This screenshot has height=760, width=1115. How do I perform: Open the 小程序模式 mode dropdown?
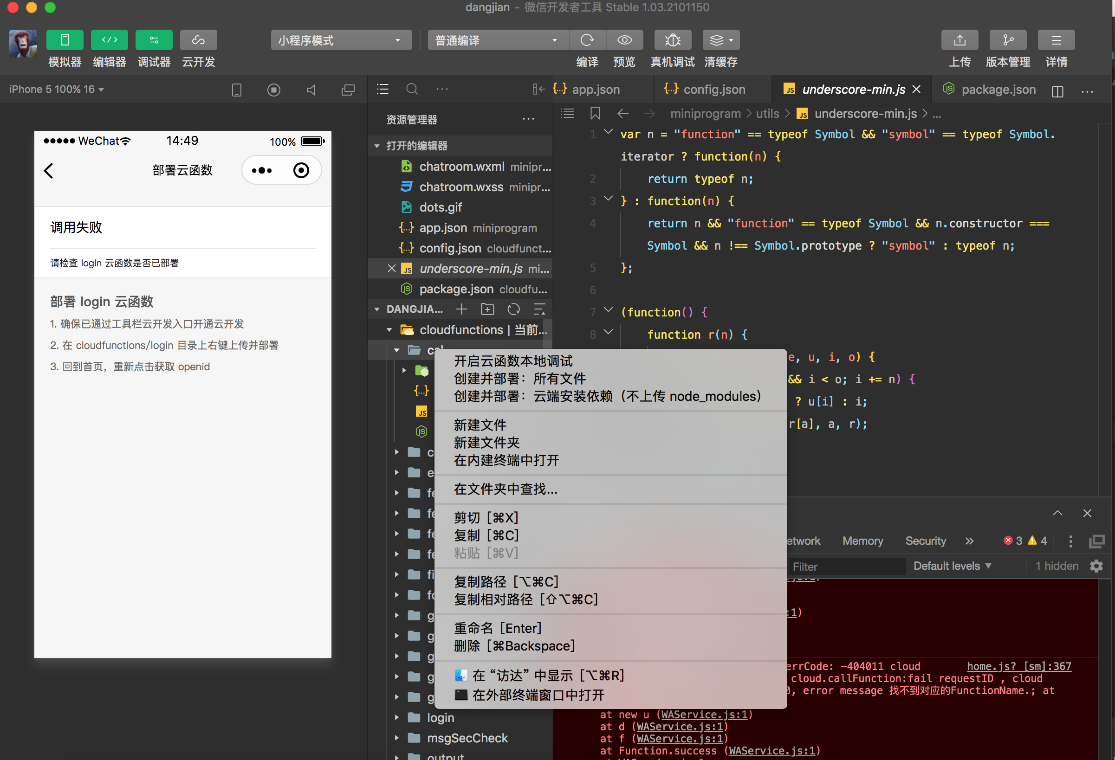click(x=341, y=40)
